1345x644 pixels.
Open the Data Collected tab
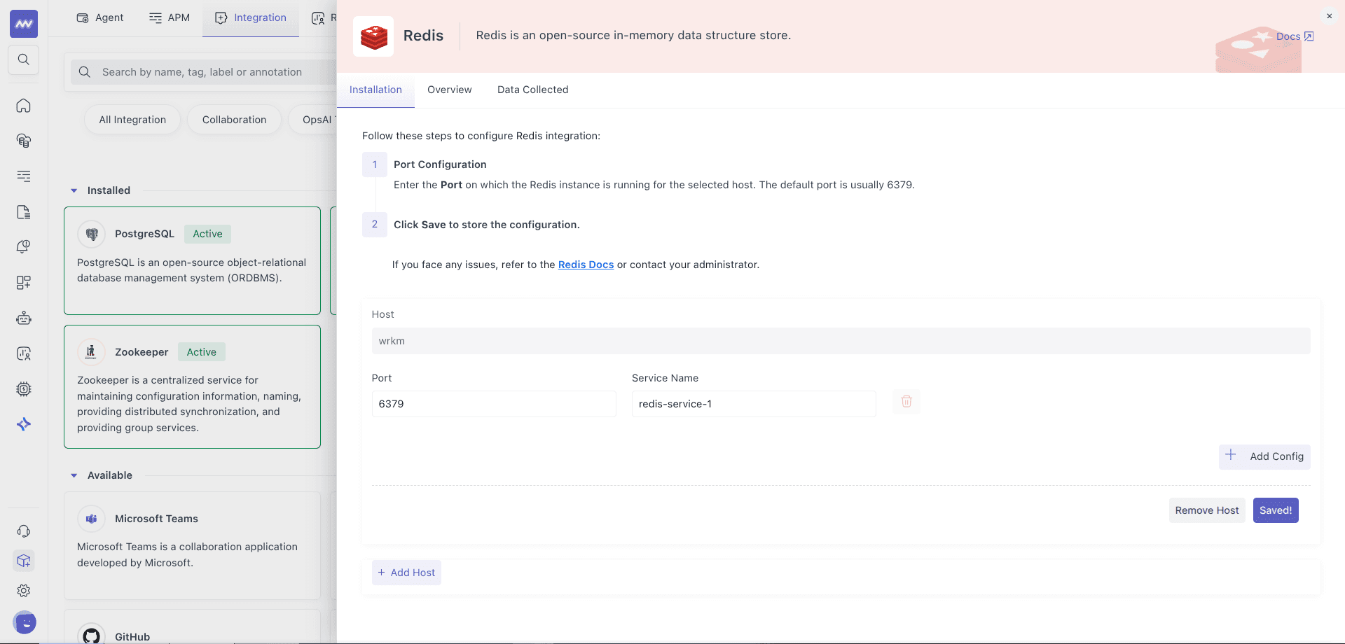click(532, 90)
